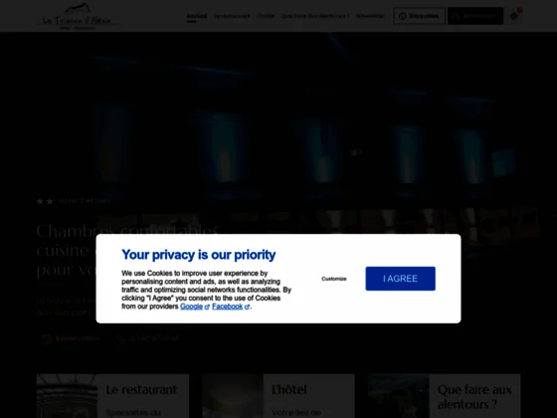Viewport: 557px width, 418px height.
Task: Click the external-link icon next to Google
Action: coord(207,307)
